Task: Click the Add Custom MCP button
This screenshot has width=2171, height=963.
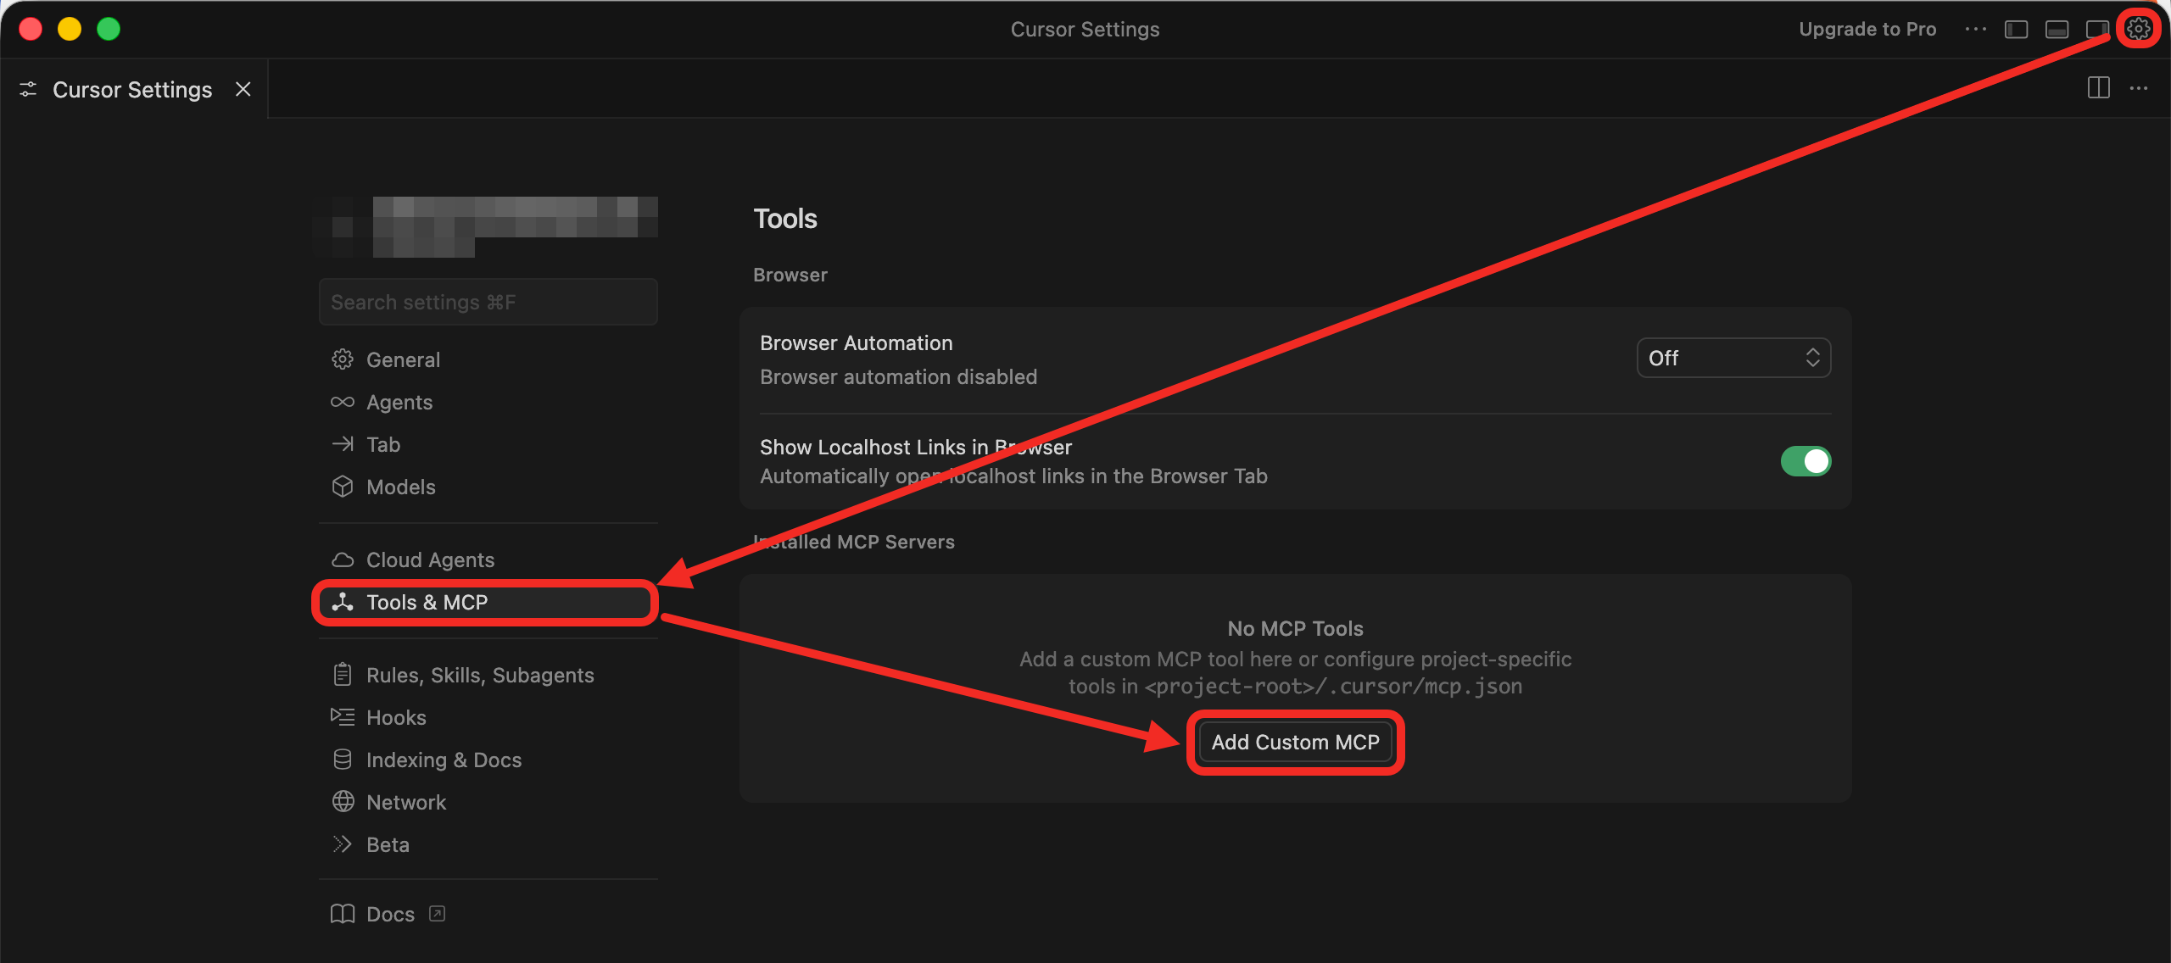Action: click(x=1295, y=743)
